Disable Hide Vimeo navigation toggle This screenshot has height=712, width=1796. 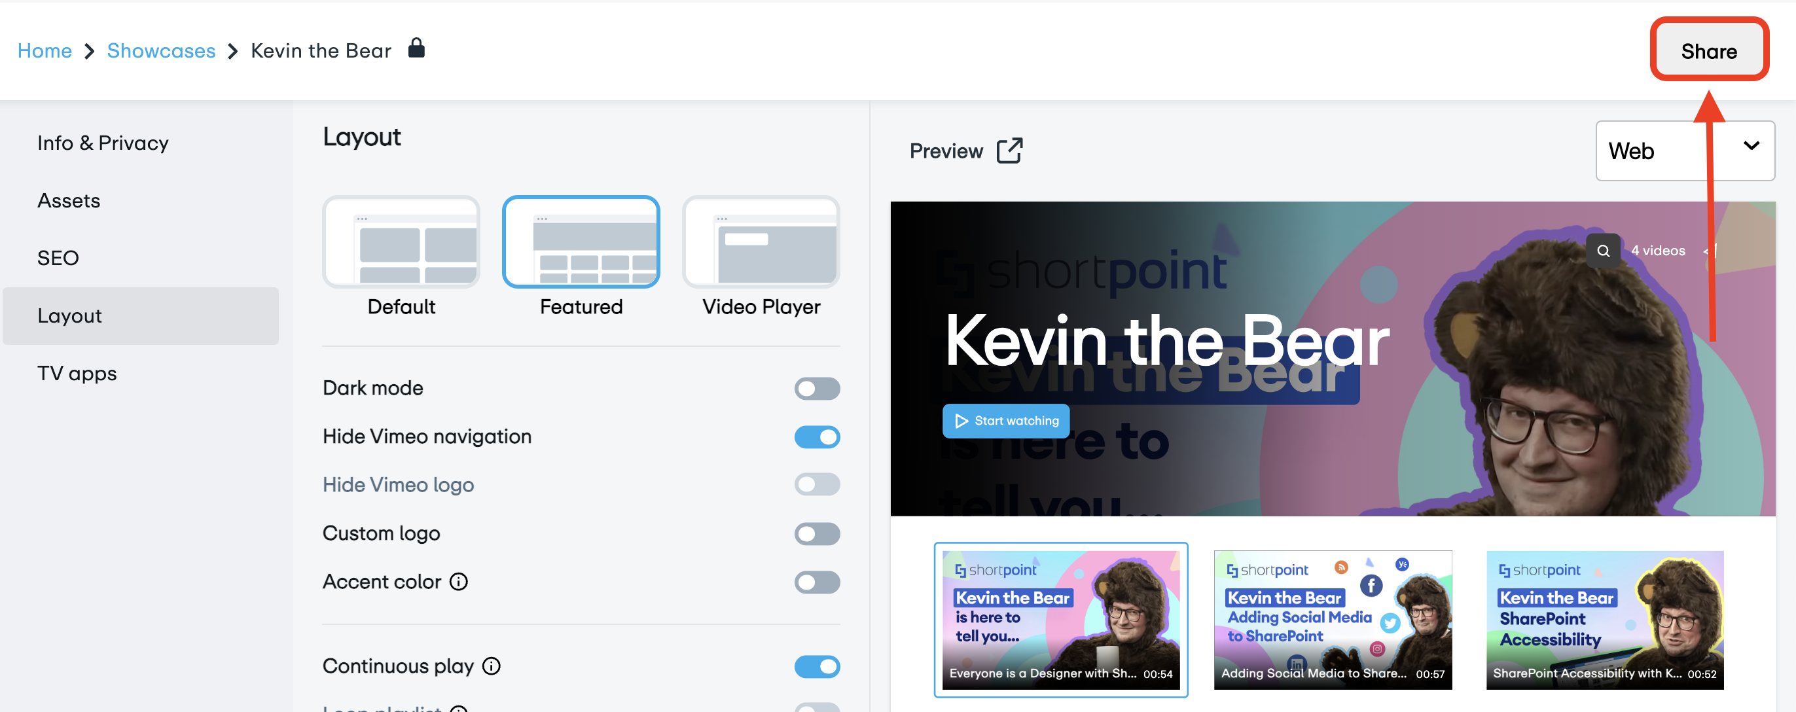click(816, 437)
